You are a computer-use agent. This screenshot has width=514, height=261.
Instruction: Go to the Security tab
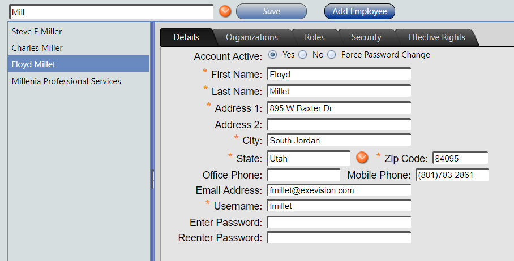point(366,37)
